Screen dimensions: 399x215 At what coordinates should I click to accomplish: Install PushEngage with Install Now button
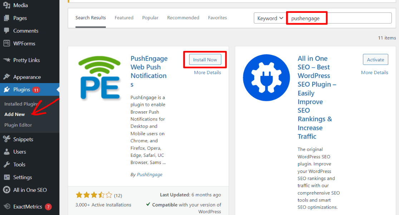[x=205, y=60]
